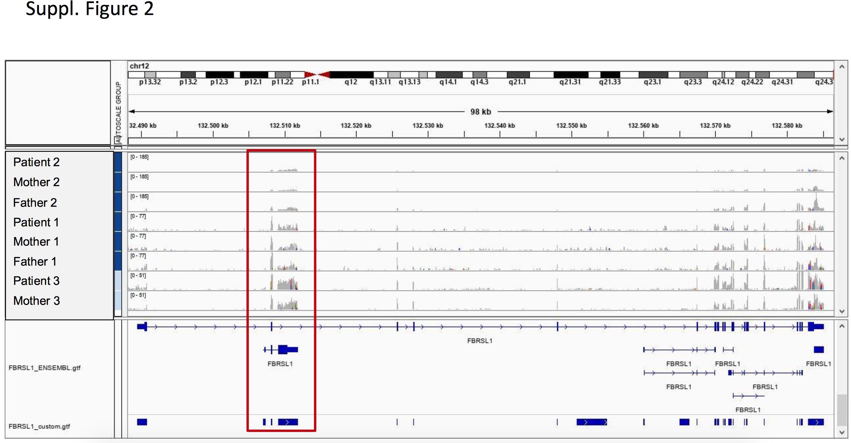Image resolution: width=851 pixels, height=443 pixels.
Task: Select FBRSL1_ENSEMBL.gtf annotation track name
Action: pos(45,368)
